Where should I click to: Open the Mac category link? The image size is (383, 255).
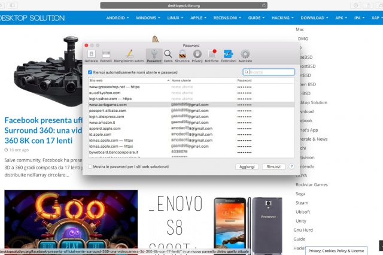point(300,29)
